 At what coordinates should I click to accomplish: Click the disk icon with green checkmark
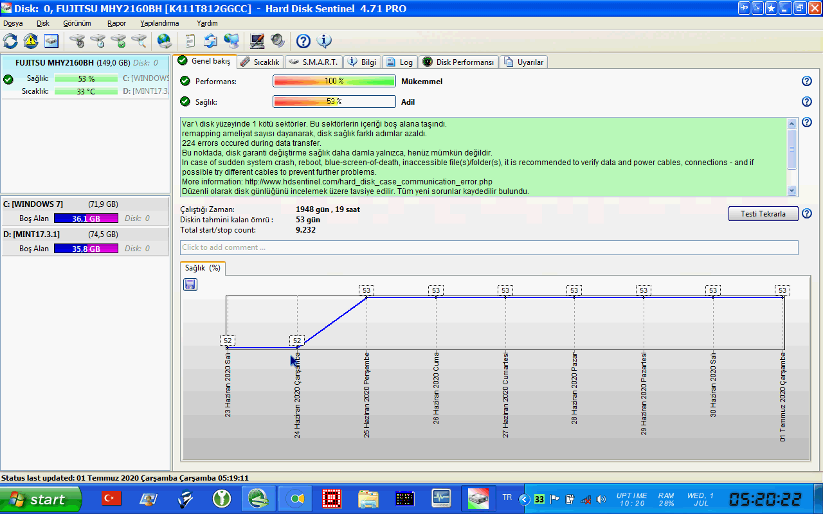click(x=118, y=41)
